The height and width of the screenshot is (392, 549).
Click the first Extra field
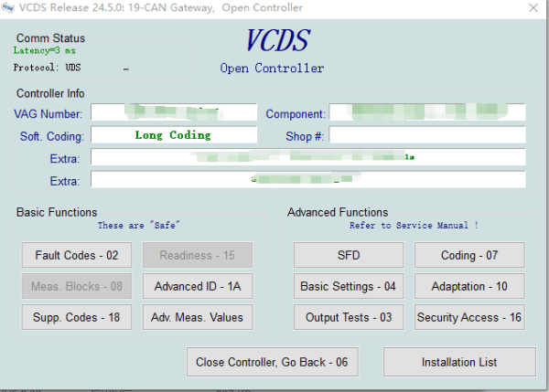(308, 157)
